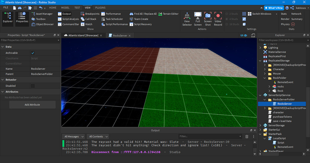
Task: Switch to the MODEL ribbon tab
Action: tap(65, 8)
